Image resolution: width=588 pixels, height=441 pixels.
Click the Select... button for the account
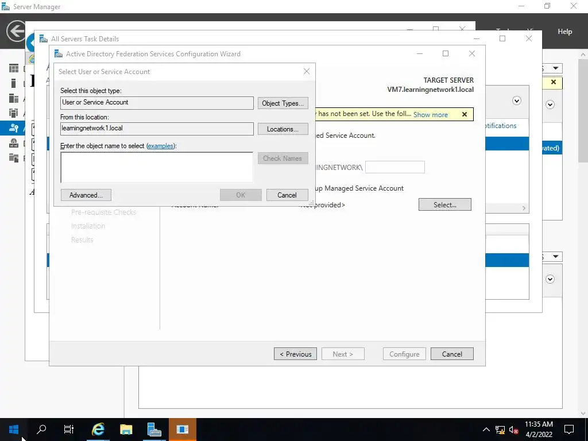(445, 205)
